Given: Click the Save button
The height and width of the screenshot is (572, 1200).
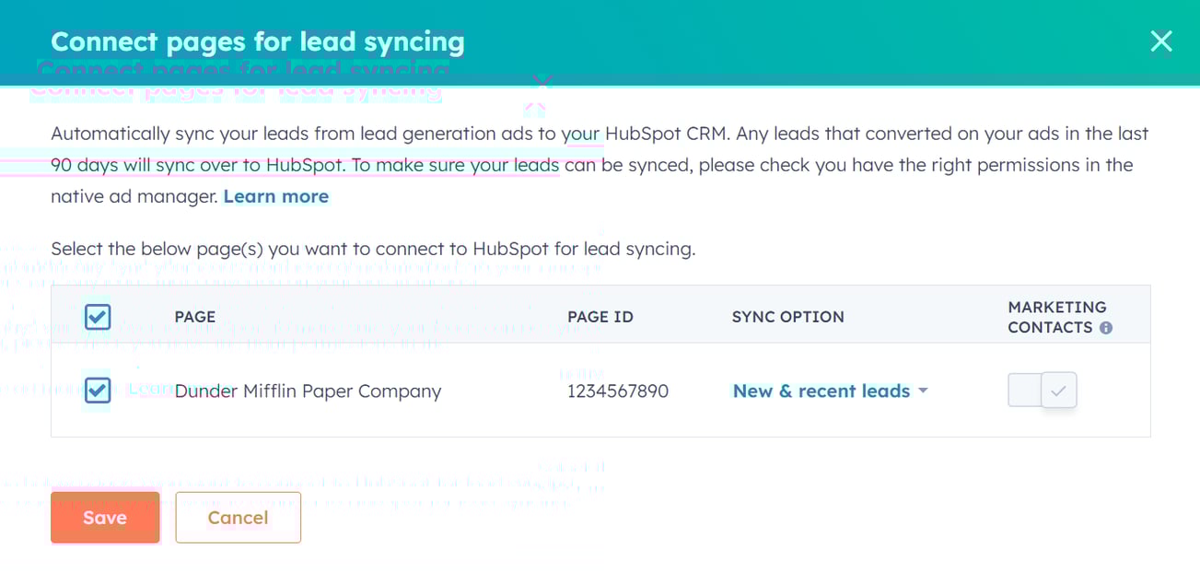Looking at the screenshot, I should click(105, 517).
